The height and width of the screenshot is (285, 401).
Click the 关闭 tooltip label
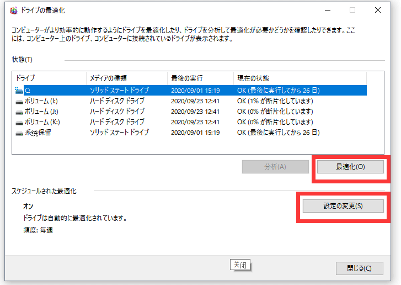[240, 265]
